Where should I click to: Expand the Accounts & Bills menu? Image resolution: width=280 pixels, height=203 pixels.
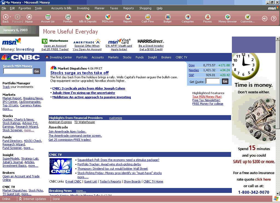click(x=61, y=8)
